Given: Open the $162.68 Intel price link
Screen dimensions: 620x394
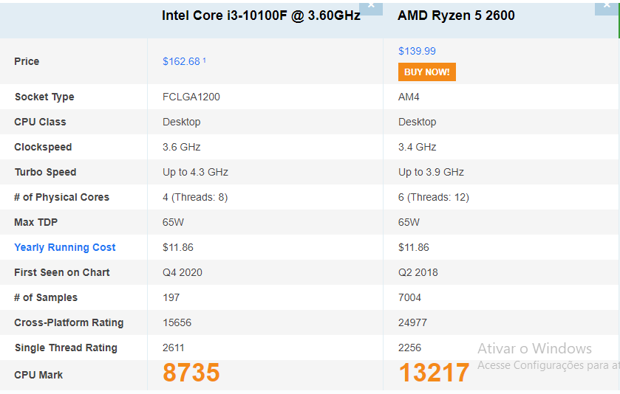Looking at the screenshot, I should click(x=181, y=61).
